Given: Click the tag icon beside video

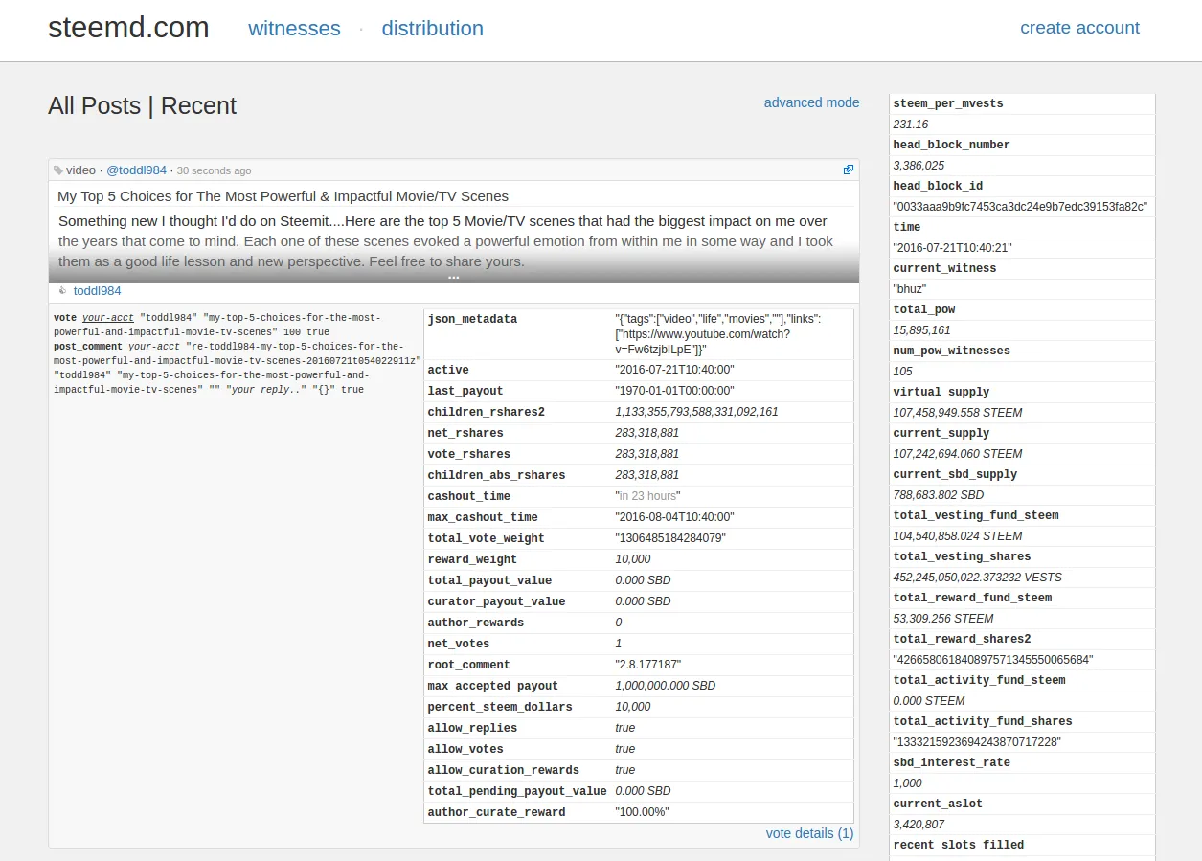Looking at the screenshot, I should [x=58, y=170].
